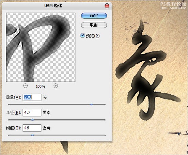
Task: Click the 100% zoom level text
Action: click(x=41, y=86)
